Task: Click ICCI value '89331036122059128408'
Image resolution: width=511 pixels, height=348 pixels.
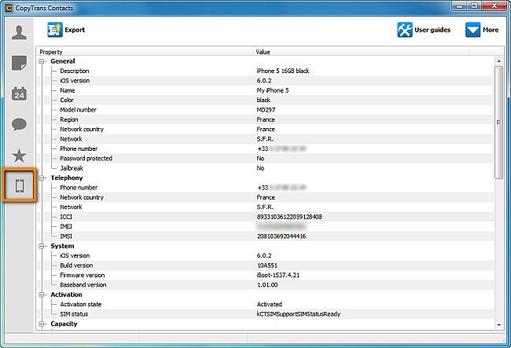Action: tap(289, 217)
